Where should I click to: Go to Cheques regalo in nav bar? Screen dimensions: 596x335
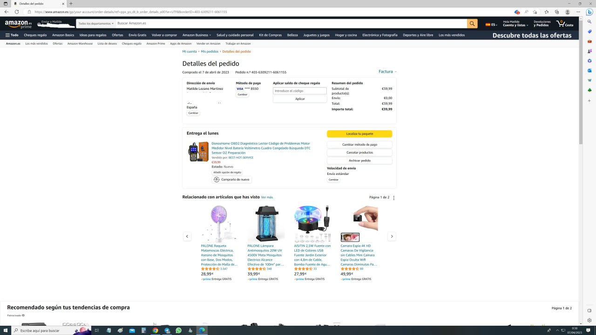coord(35,35)
